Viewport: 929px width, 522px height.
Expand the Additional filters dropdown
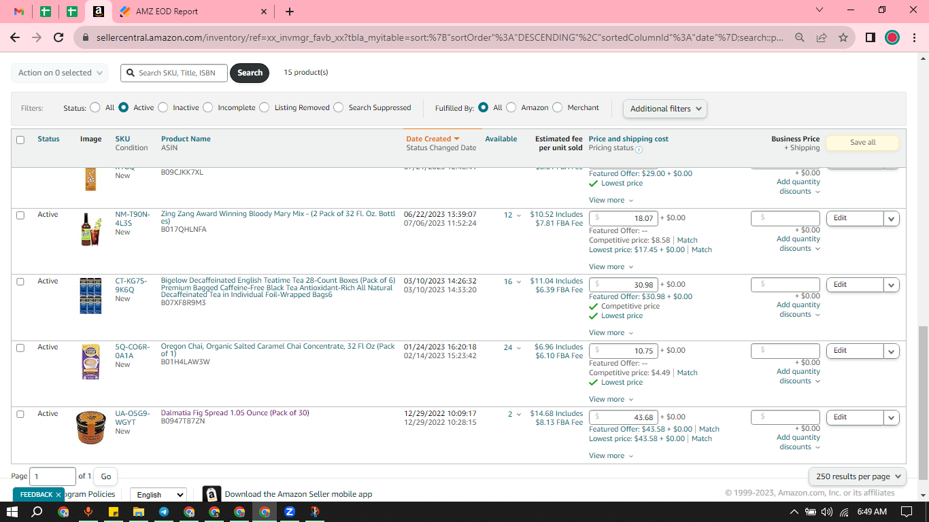click(665, 109)
